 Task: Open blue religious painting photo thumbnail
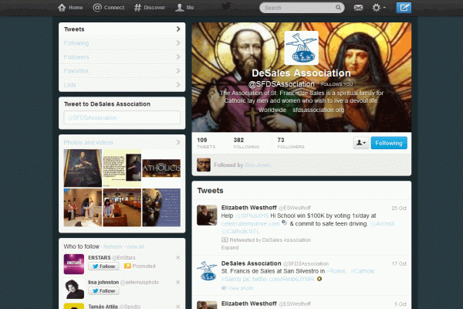(x=161, y=207)
